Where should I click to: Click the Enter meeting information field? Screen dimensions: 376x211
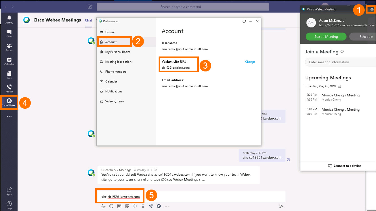341,62
